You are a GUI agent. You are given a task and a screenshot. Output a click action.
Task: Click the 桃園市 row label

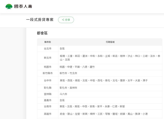pos(48,67)
